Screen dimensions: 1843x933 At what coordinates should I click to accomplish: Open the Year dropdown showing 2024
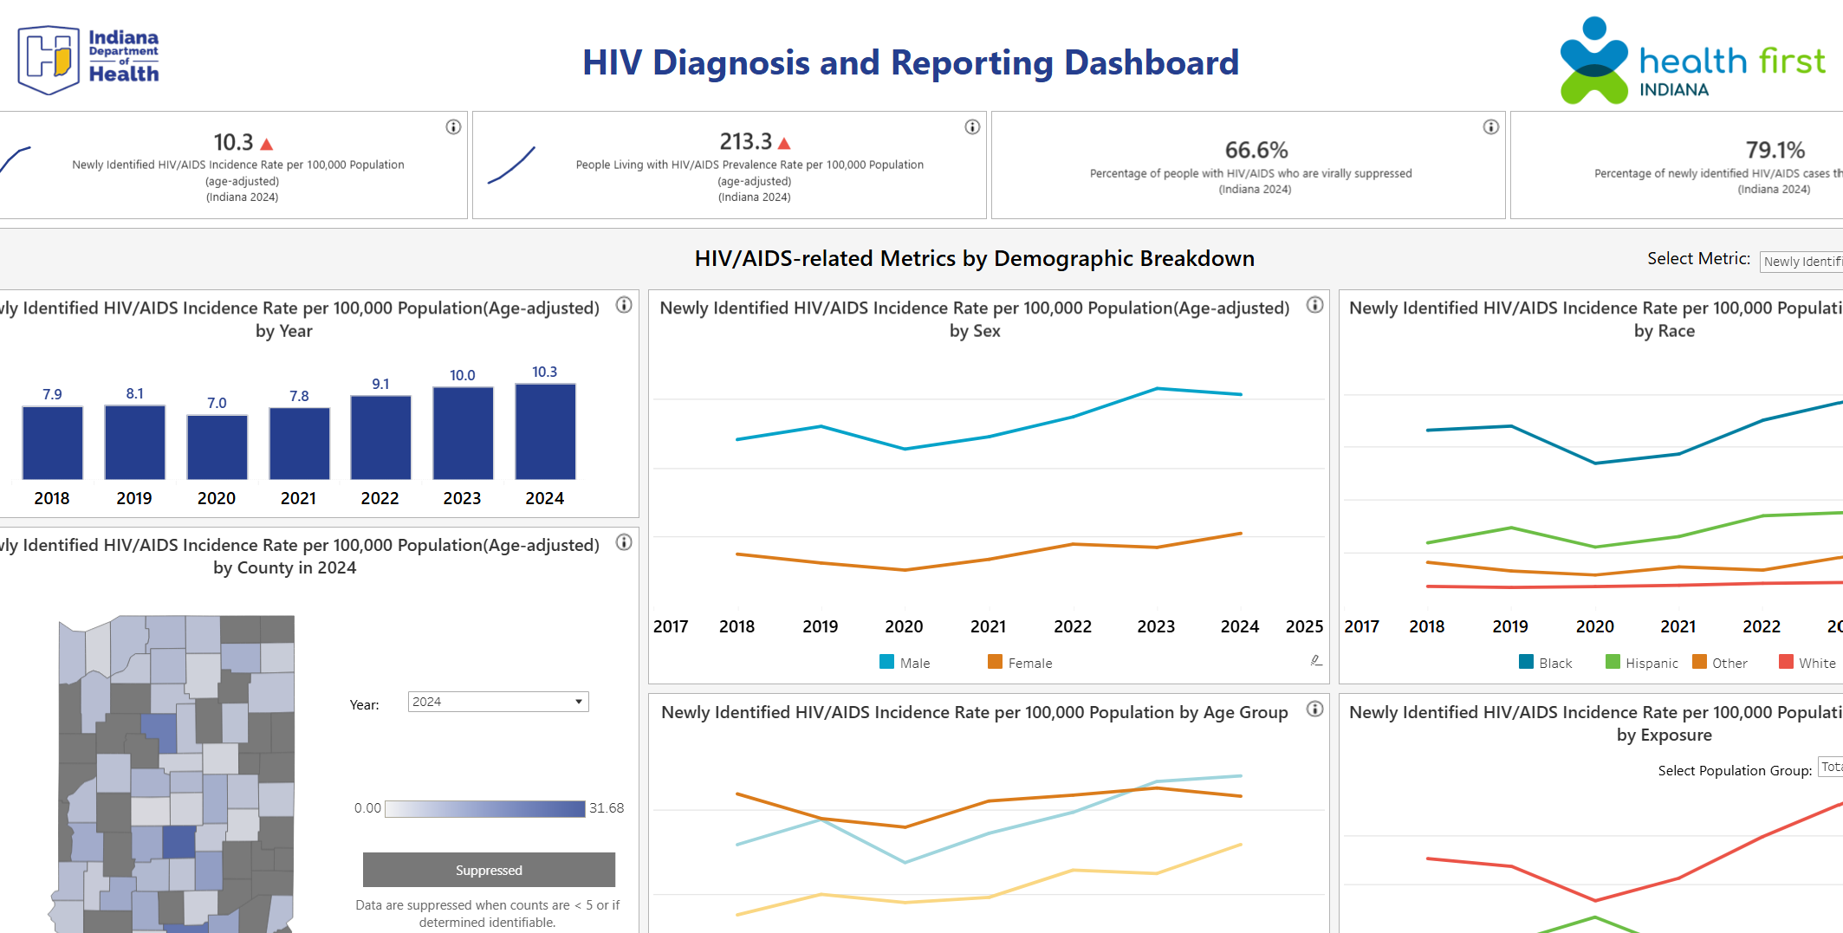[x=496, y=701]
